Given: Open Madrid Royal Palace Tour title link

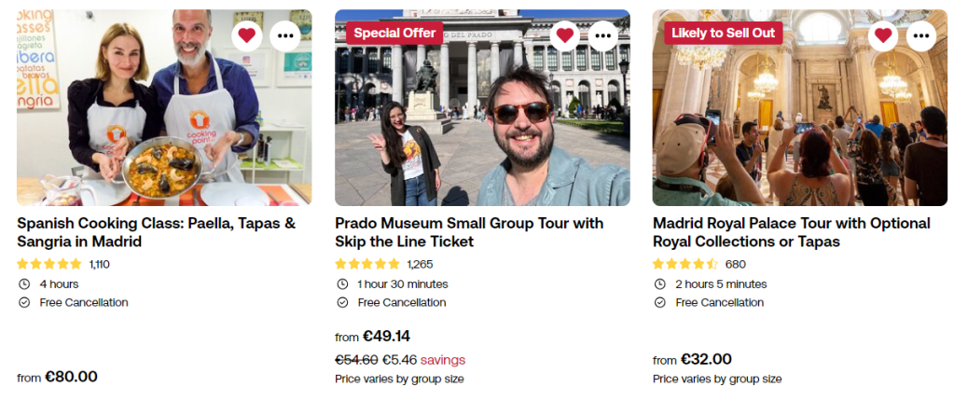Looking at the screenshot, I should [791, 232].
